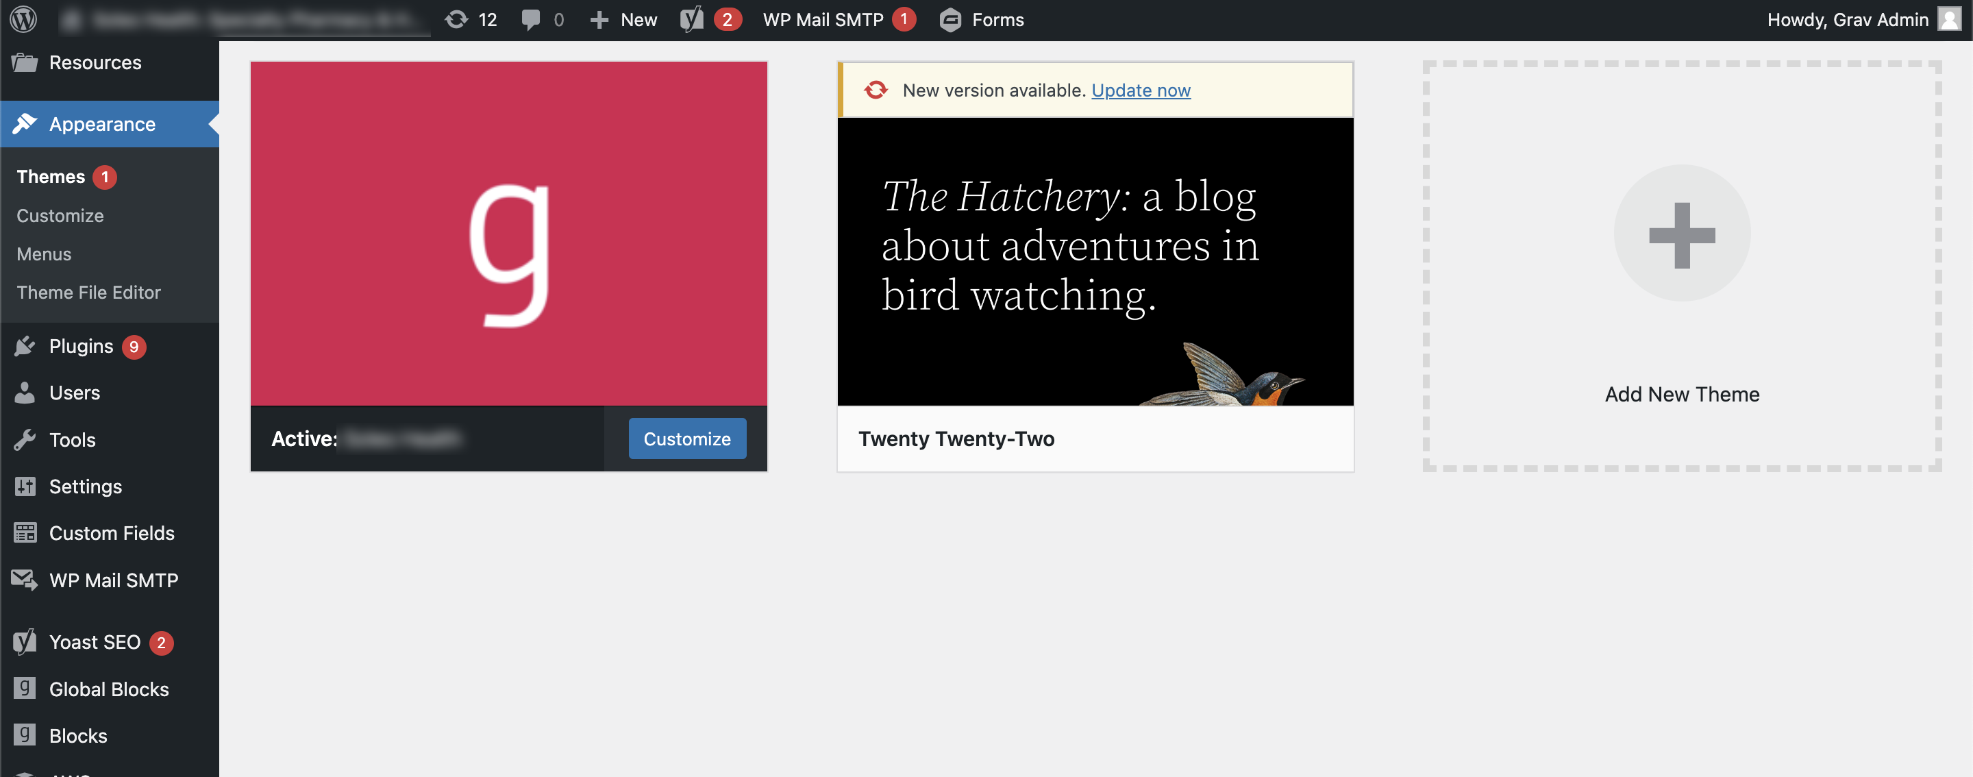The image size is (1973, 777).
Task: Open the Custom Fields menu label
Action: click(x=112, y=533)
